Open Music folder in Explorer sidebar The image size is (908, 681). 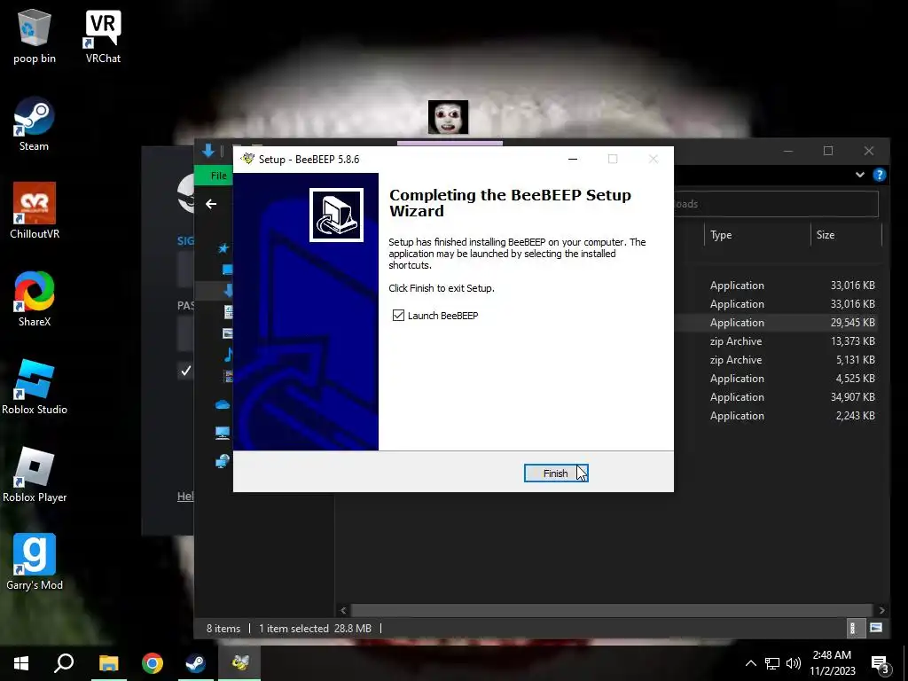(x=228, y=355)
